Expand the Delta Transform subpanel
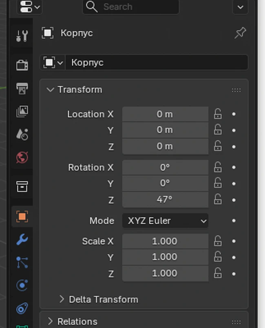The width and height of the screenshot is (265, 328). 62,299
